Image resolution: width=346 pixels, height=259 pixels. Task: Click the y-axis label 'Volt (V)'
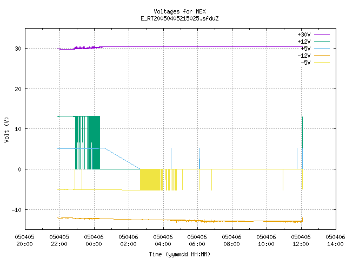coord(6,129)
